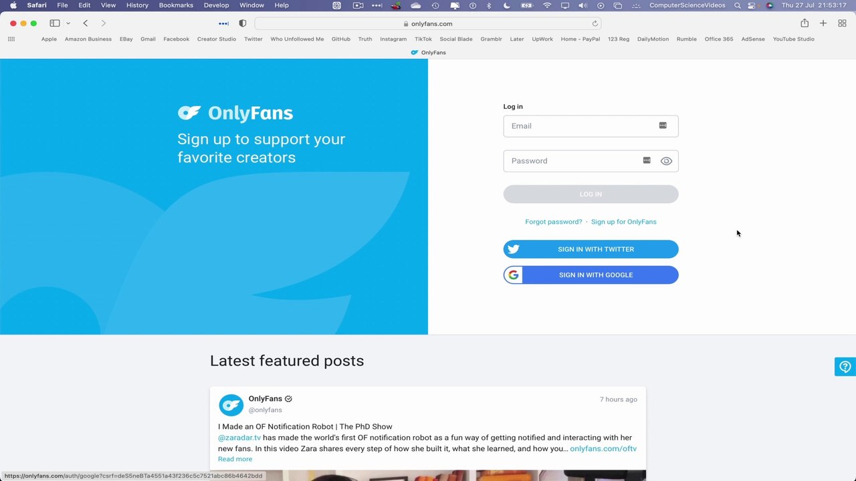Click SIGN IN WITH GOOGLE button
This screenshot has width=856, height=481.
click(x=591, y=275)
